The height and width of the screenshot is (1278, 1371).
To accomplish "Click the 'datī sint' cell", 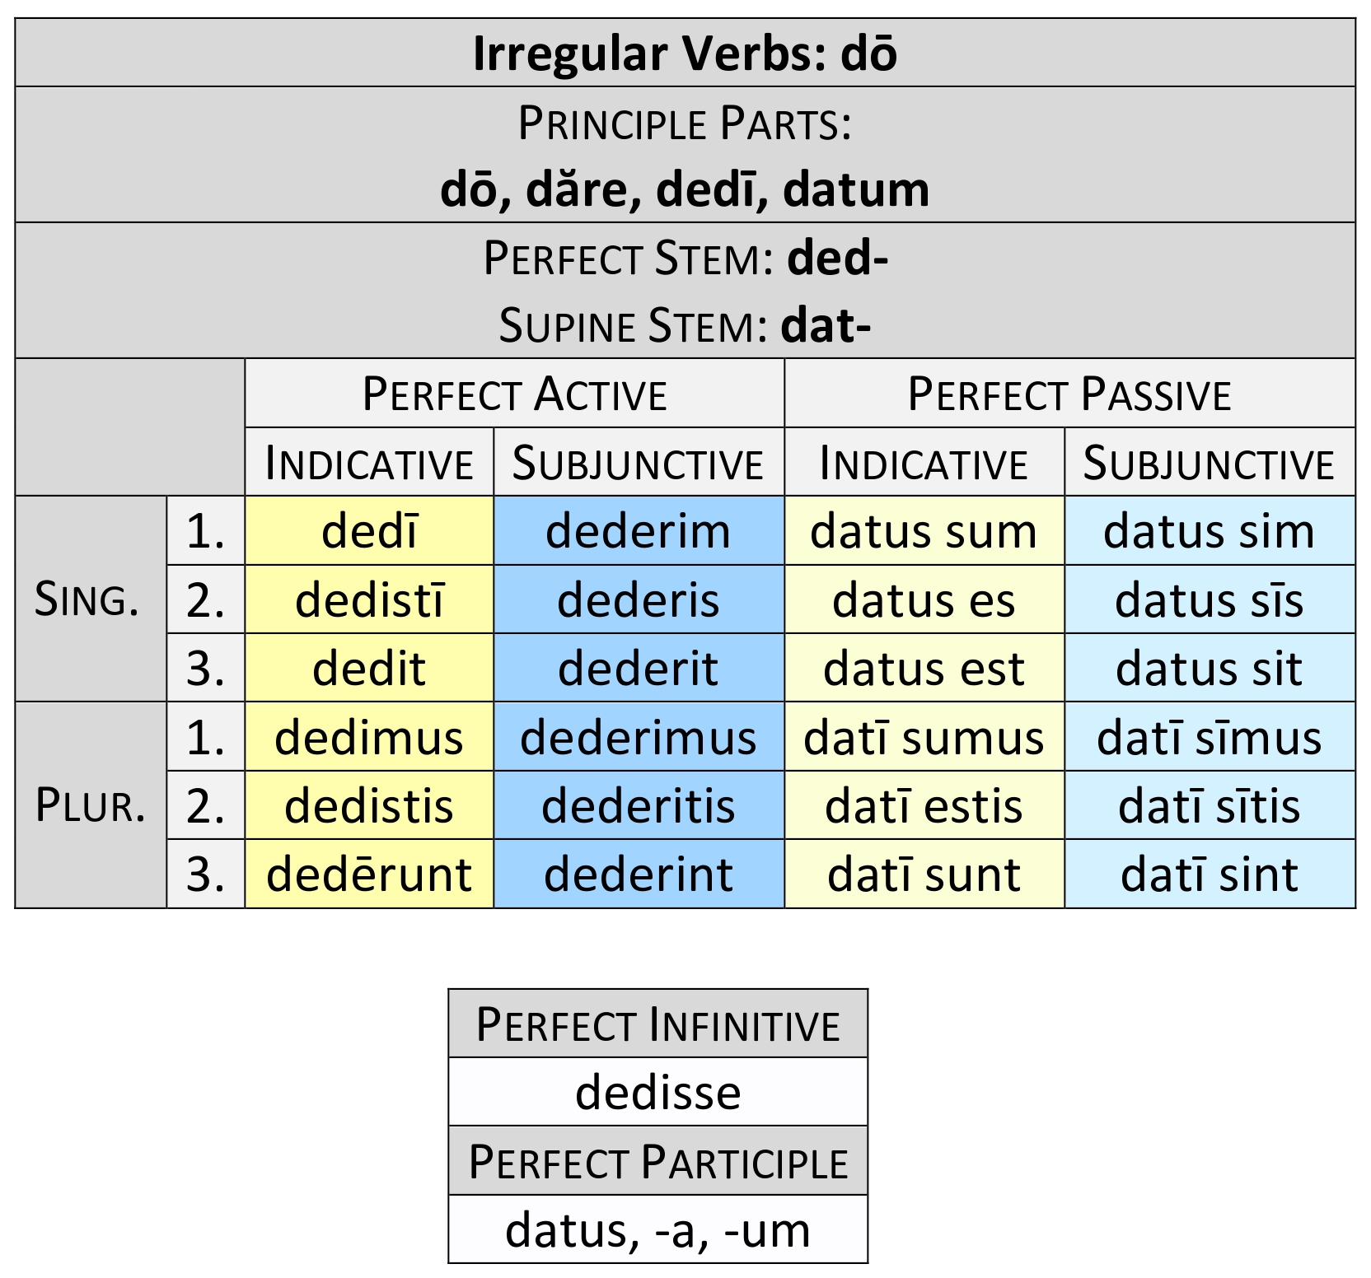I will [x=1209, y=875].
